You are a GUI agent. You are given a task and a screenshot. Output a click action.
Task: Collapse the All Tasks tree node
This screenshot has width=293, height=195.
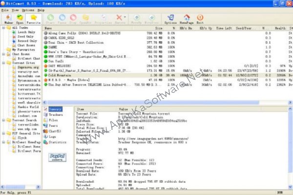pyautogui.click(x=3, y=28)
